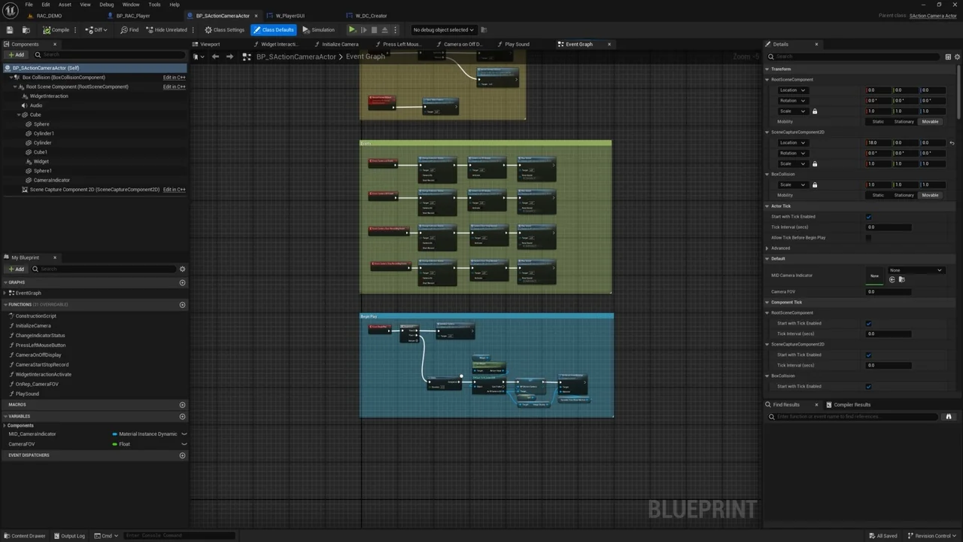Open My Blueprint panel settings gear

182,269
